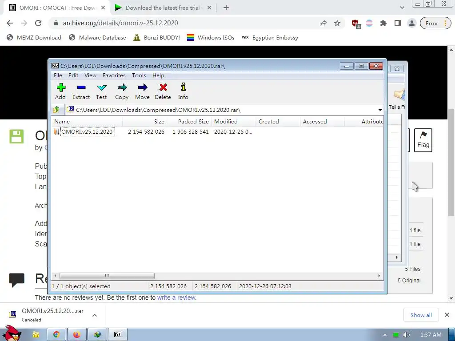Open the Favorites menu in 7-Zip
455x341 pixels.
(x=114, y=75)
